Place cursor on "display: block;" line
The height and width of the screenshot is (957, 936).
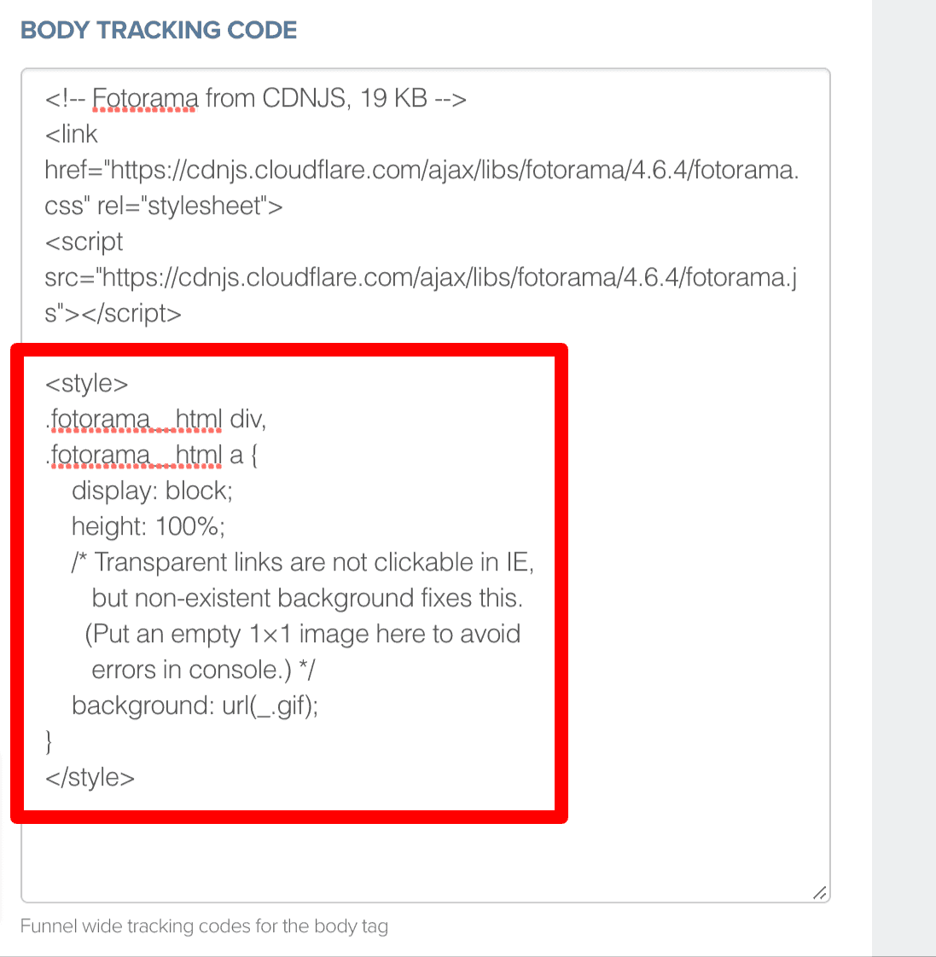coord(152,490)
